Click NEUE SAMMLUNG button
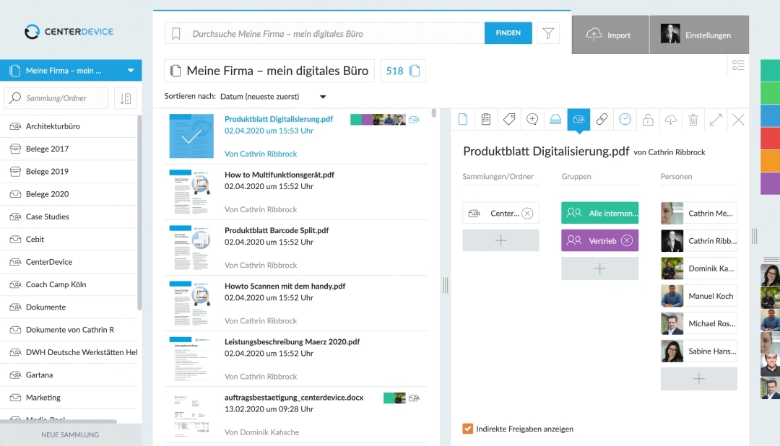 click(70, 434)
